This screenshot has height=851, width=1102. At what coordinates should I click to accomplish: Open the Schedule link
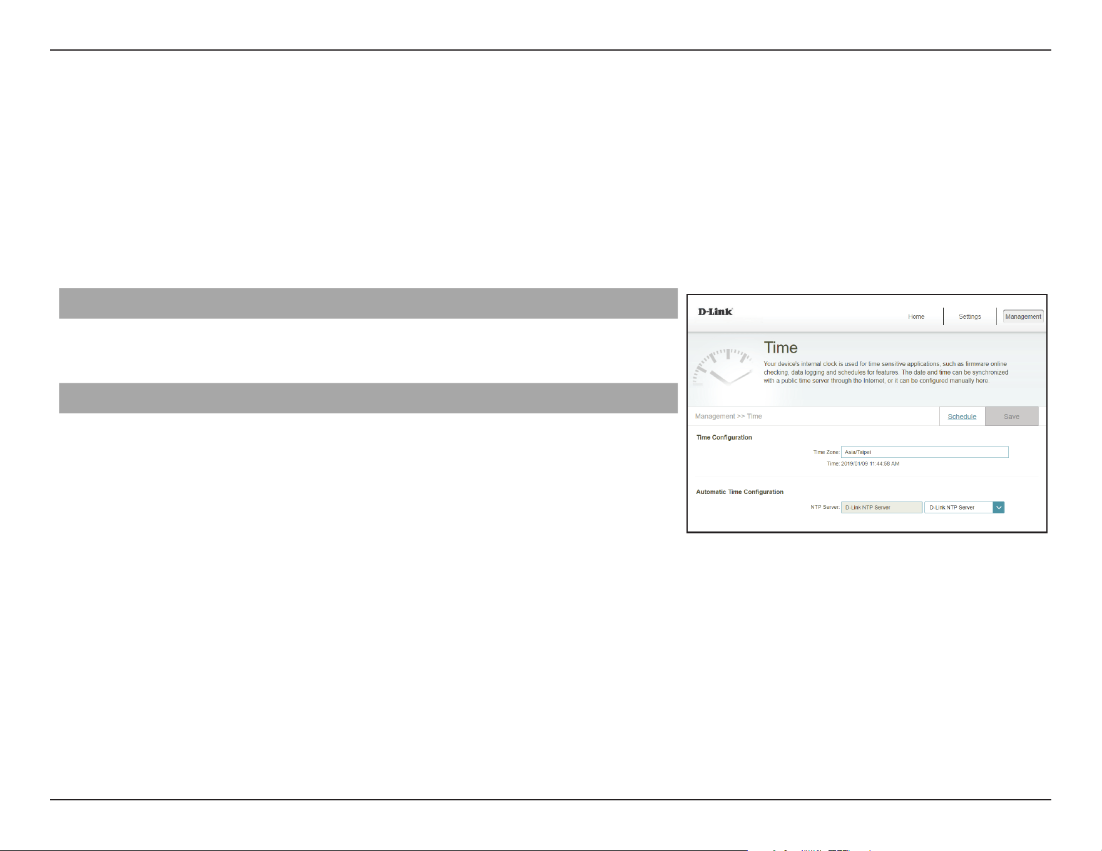[962, 416]
